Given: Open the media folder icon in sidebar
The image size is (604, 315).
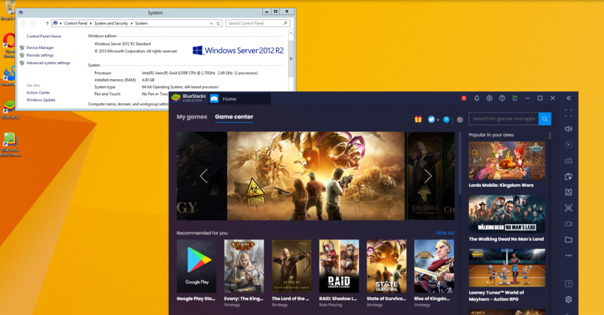Looking at the screenshot, I should 568,239.
